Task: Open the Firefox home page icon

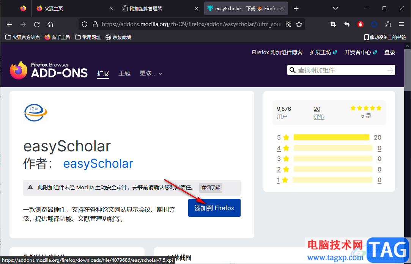Action: (50, 24)
